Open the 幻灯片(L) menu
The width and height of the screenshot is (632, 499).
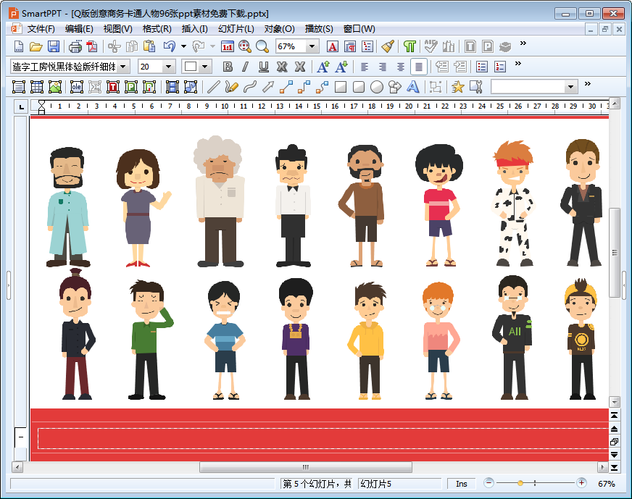click(x=236, y=29)
